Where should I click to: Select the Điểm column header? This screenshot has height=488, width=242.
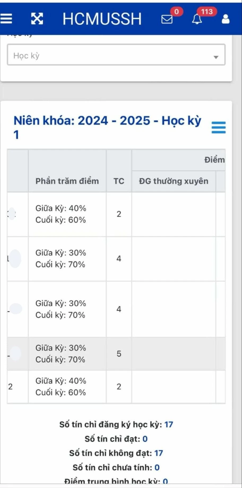(x=214, y=160)
